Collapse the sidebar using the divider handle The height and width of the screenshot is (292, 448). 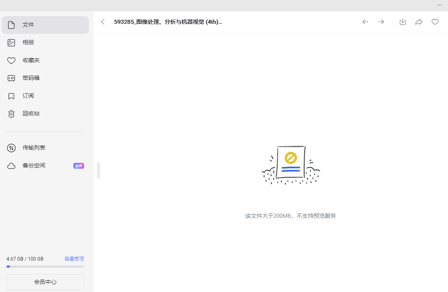99,171
